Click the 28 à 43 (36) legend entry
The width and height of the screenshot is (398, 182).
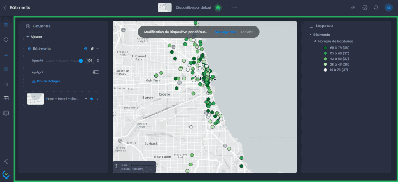(x=335, y=65)
